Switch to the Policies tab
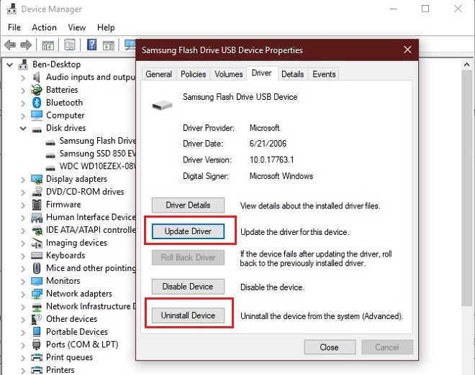This screenshot has width=475, height=375. [x=194, y=74]
